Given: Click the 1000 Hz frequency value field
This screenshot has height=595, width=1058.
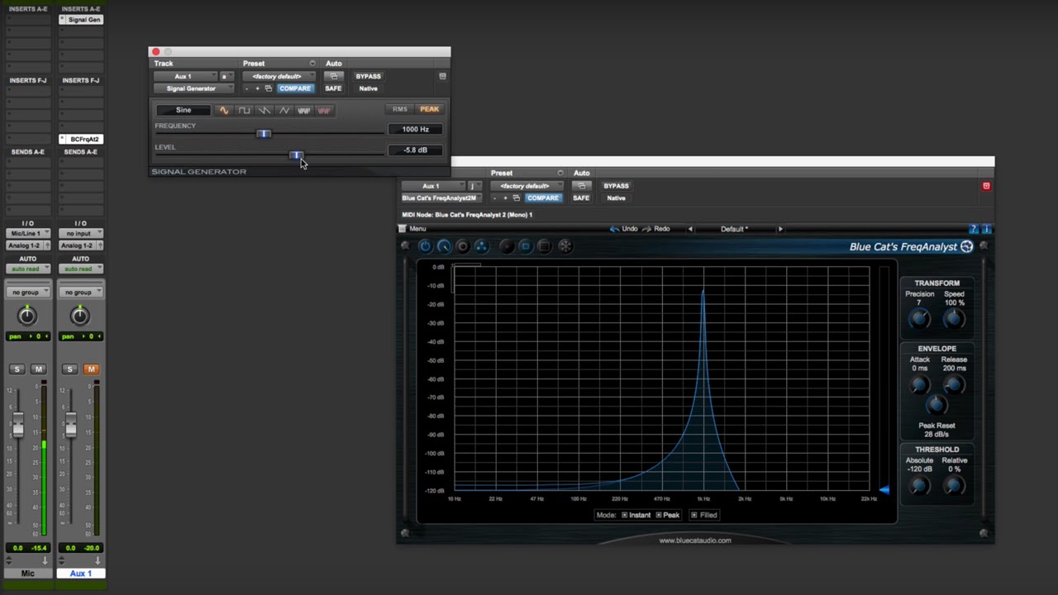Looking at the screenshot, I should [415, 129].
